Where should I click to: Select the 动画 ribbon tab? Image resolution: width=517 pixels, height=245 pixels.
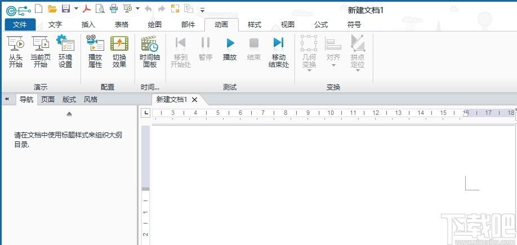click(x=221, y=24)
